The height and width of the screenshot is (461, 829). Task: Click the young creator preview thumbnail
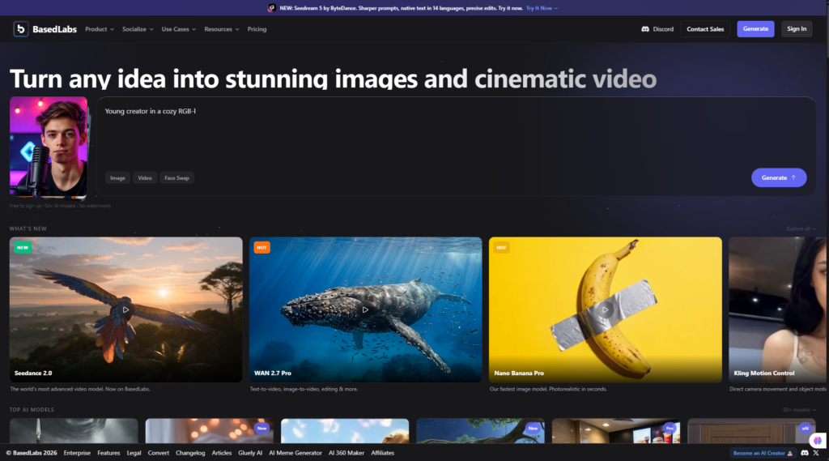pyautogui.click(x=49, y=147)
